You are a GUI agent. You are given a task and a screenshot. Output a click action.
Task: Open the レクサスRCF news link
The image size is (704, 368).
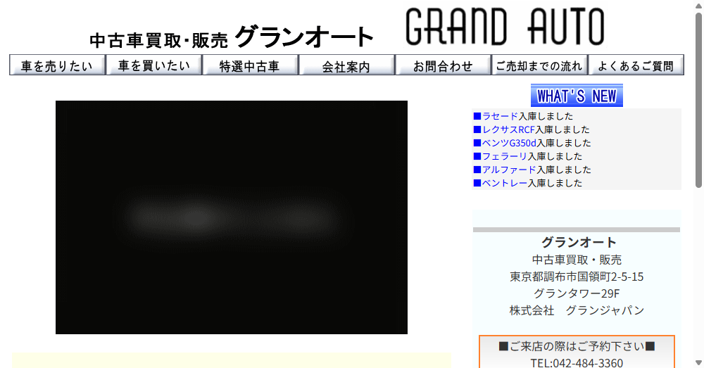point(508,129)
